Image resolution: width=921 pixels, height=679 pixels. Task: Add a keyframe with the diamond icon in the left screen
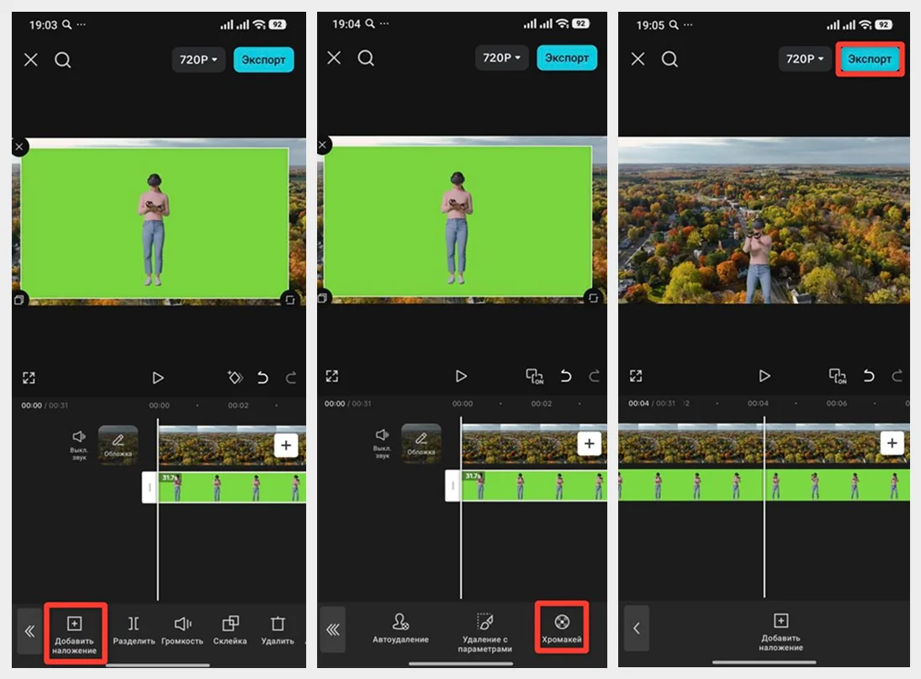[x=234, y=378]
